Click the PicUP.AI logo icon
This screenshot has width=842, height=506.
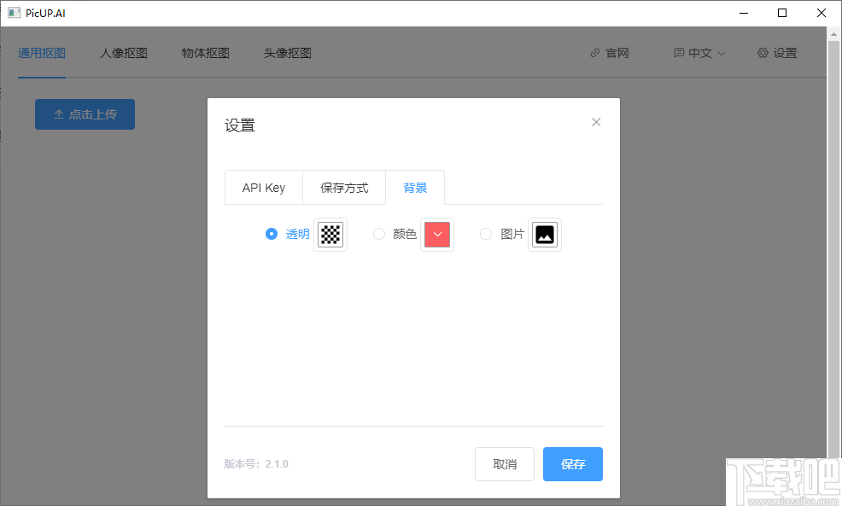(14, 13)
